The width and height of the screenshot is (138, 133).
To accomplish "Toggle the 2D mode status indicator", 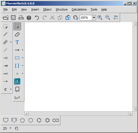I will (x=5, y=128).
